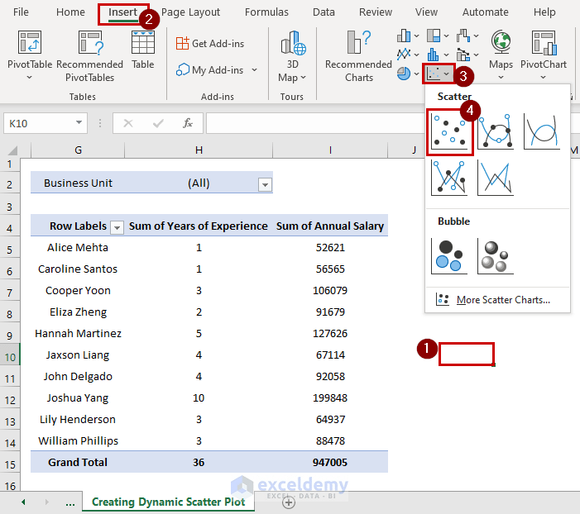Select Scatter with Smooth Lines

tap(542, 131)
